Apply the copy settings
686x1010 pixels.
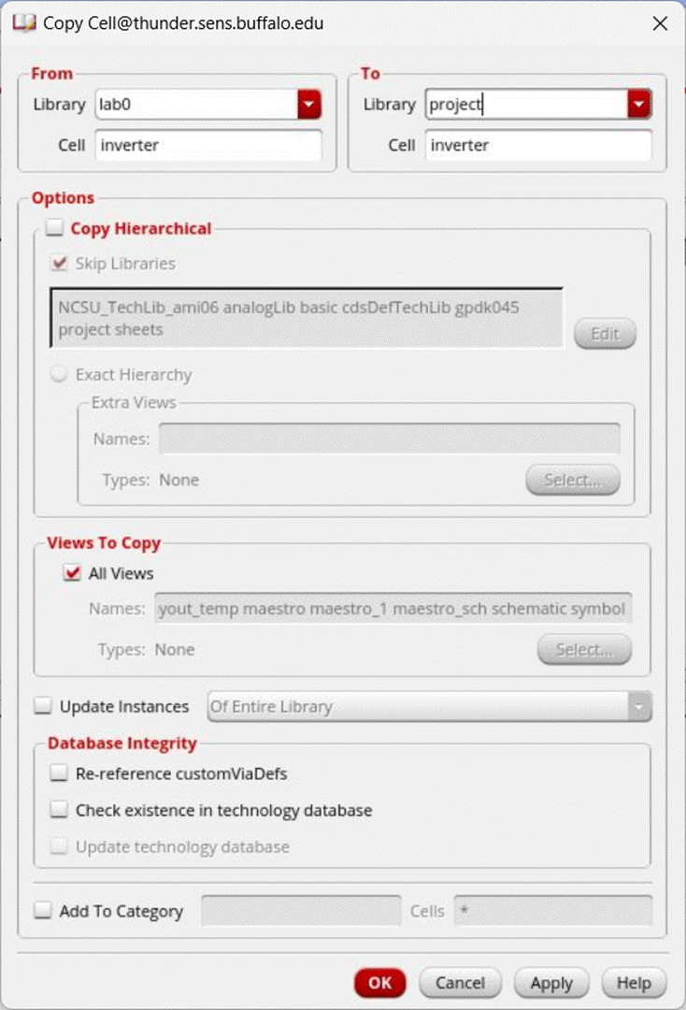click(x=550, y=983)
